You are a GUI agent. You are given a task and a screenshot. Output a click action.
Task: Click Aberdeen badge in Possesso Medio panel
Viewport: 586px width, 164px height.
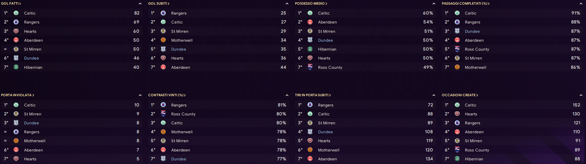coord(310,22)
